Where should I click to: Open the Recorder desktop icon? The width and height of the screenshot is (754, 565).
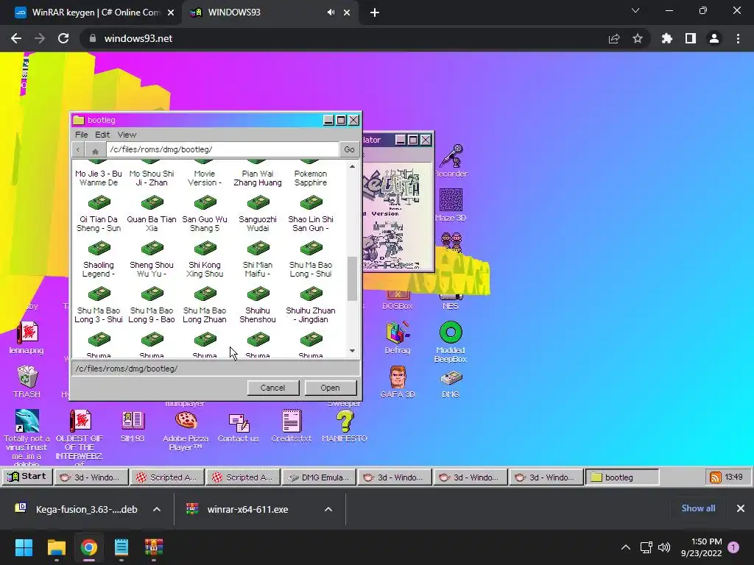[x=451, y=161]
